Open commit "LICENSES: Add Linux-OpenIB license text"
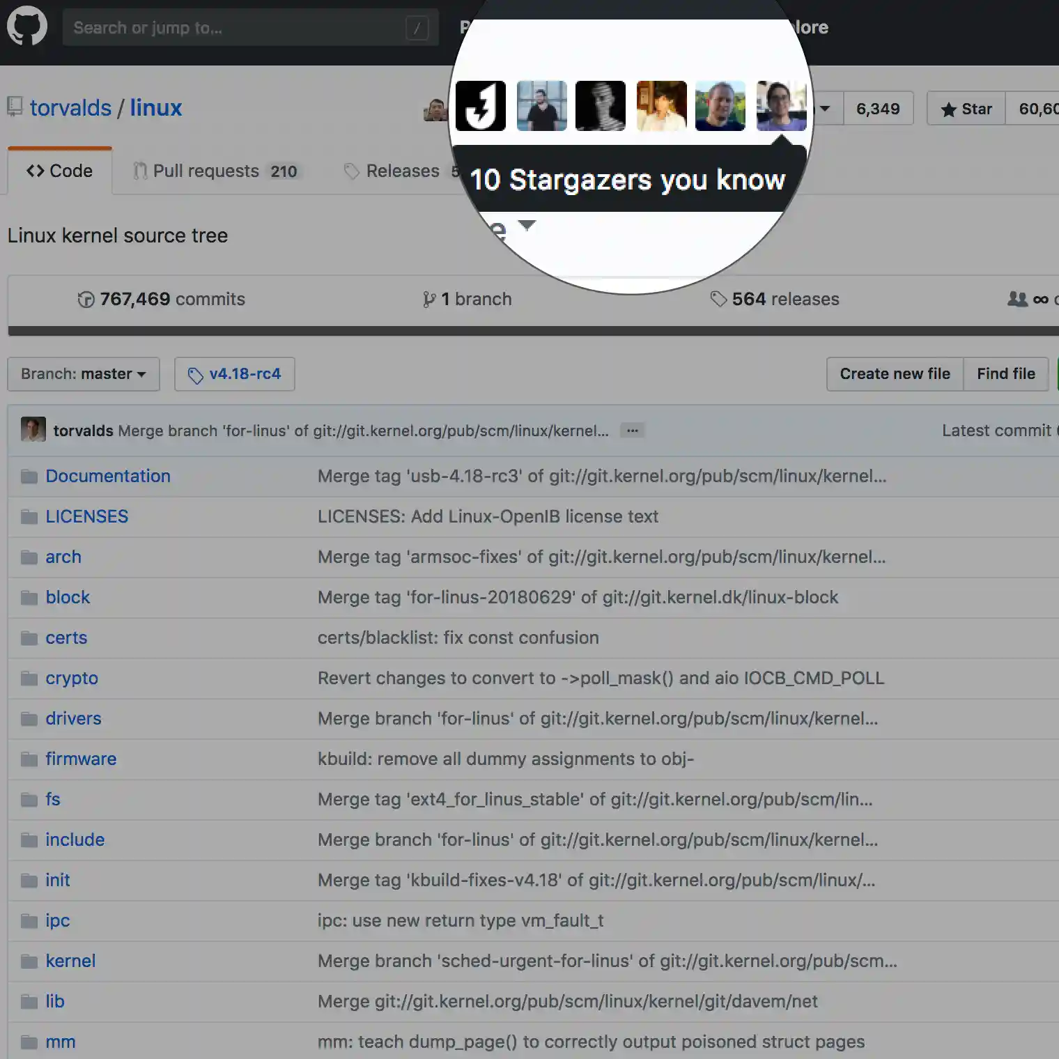The width and height of the screenshot is (1059, 1059). pos(488,516)
